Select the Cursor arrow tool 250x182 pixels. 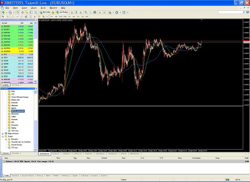[x=3, y=16]
